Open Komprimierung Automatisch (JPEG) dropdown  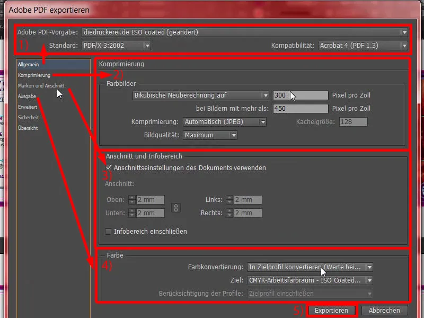click(x=225, y=122)
